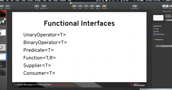The height and width of the screenshot is (90, 172).
Task: Enable the Title checkbox
Action: (154, 29)
